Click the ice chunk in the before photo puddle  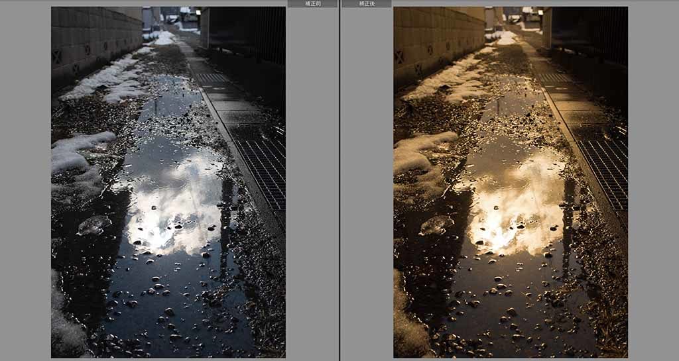[x=93, y=225]
